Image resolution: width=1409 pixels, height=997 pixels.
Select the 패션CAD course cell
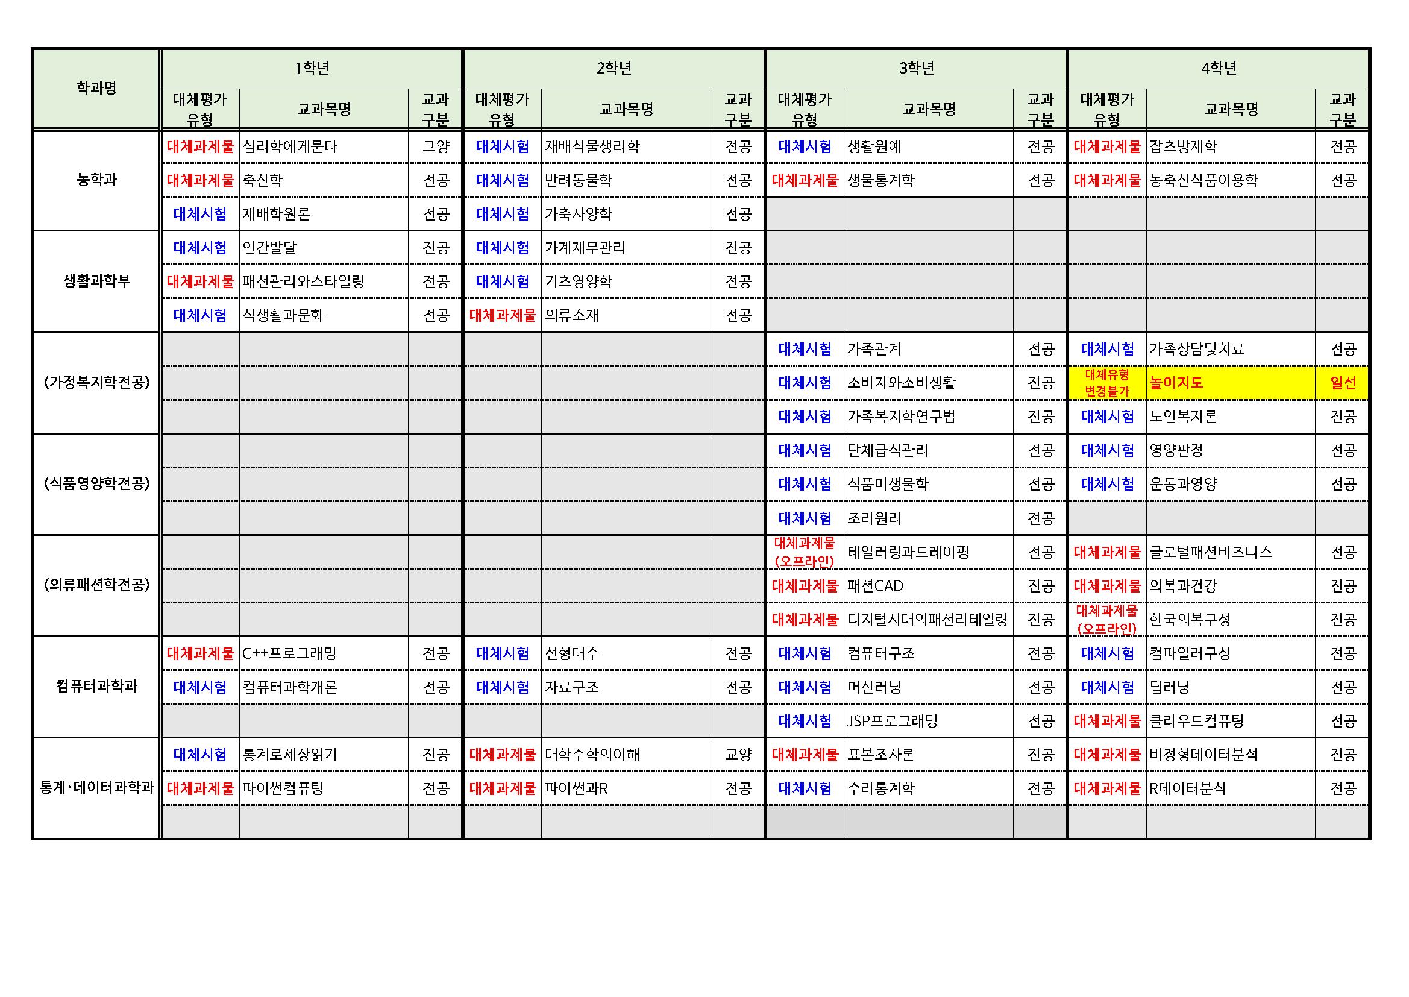929,585
